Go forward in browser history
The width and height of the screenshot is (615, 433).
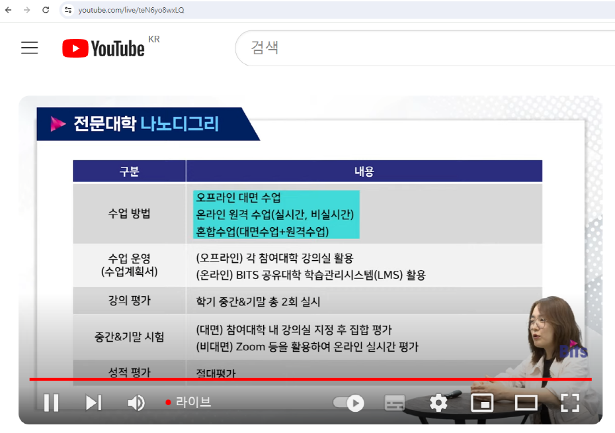(x=26, y=10)
